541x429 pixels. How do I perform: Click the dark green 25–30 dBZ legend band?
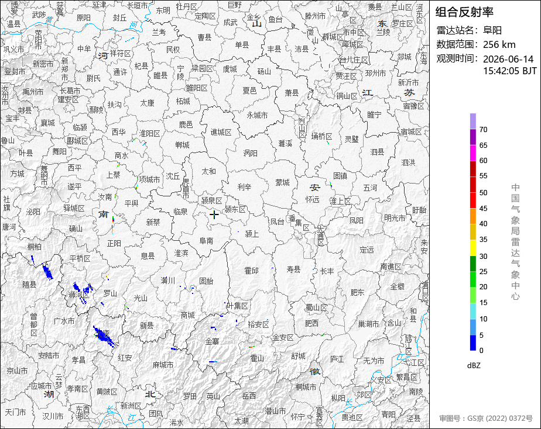472,264
